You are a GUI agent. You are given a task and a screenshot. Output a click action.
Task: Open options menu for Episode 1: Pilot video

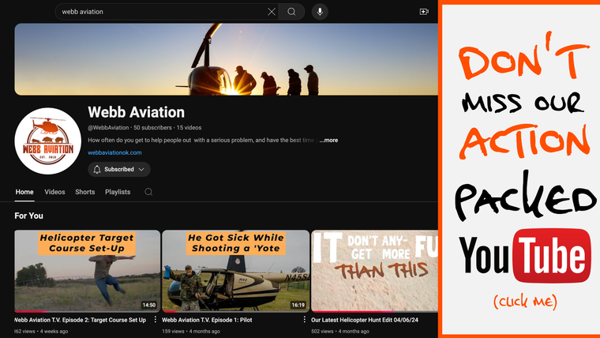coord(304,319)
